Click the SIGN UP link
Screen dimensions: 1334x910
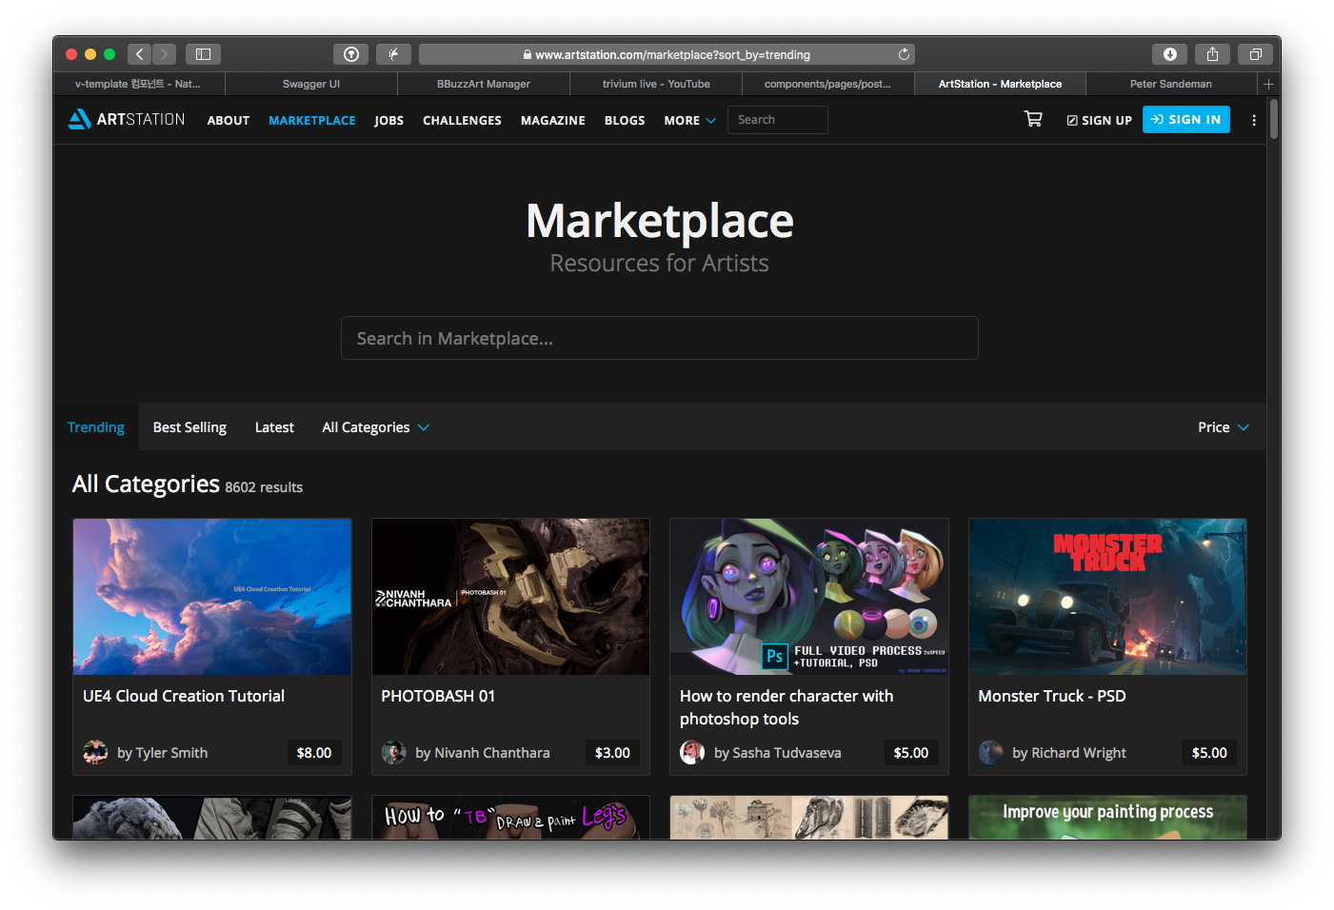click(1100, 120)
